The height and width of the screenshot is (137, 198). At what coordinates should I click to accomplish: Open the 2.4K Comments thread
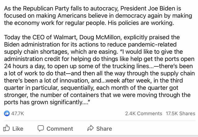click(144, 113)
